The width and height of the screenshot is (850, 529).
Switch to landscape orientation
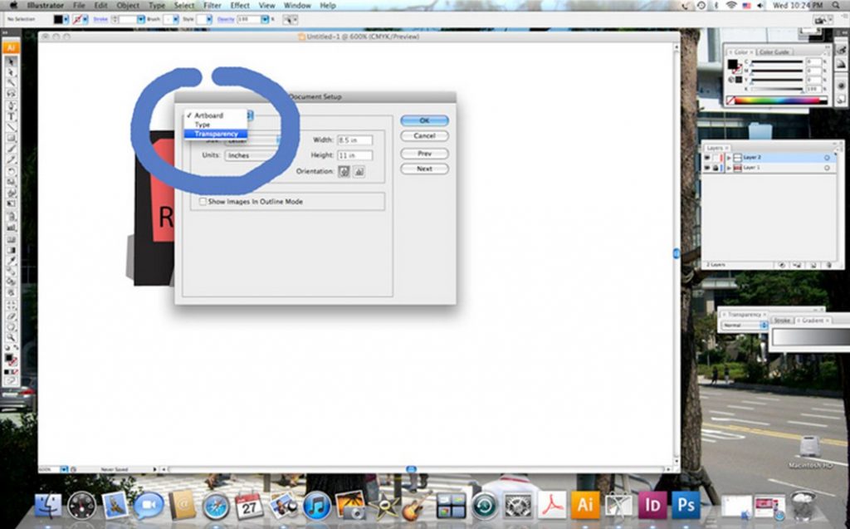(x=360, y=171)
